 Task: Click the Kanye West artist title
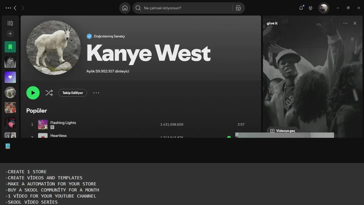(148, 53)
